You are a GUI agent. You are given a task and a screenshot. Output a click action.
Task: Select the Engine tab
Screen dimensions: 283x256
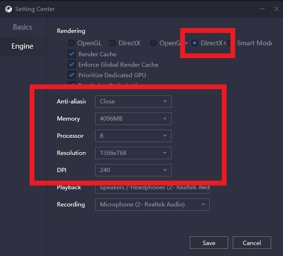pos(22,46)
